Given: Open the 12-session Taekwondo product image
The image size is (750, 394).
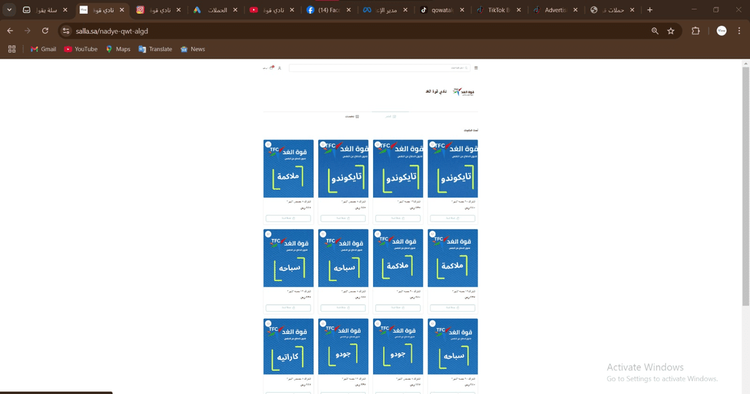Looking at the screenshot, I should tap(397, 169).
